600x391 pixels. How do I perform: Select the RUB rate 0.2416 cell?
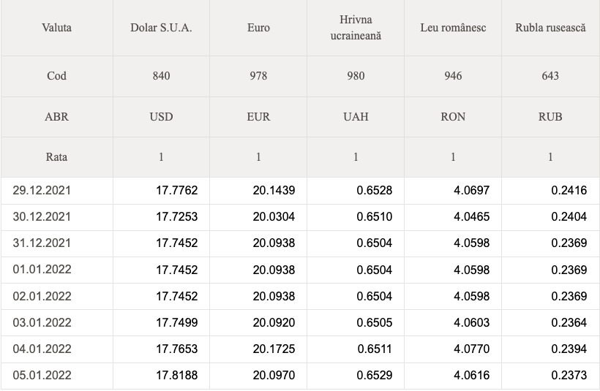[x=550, y=190]
